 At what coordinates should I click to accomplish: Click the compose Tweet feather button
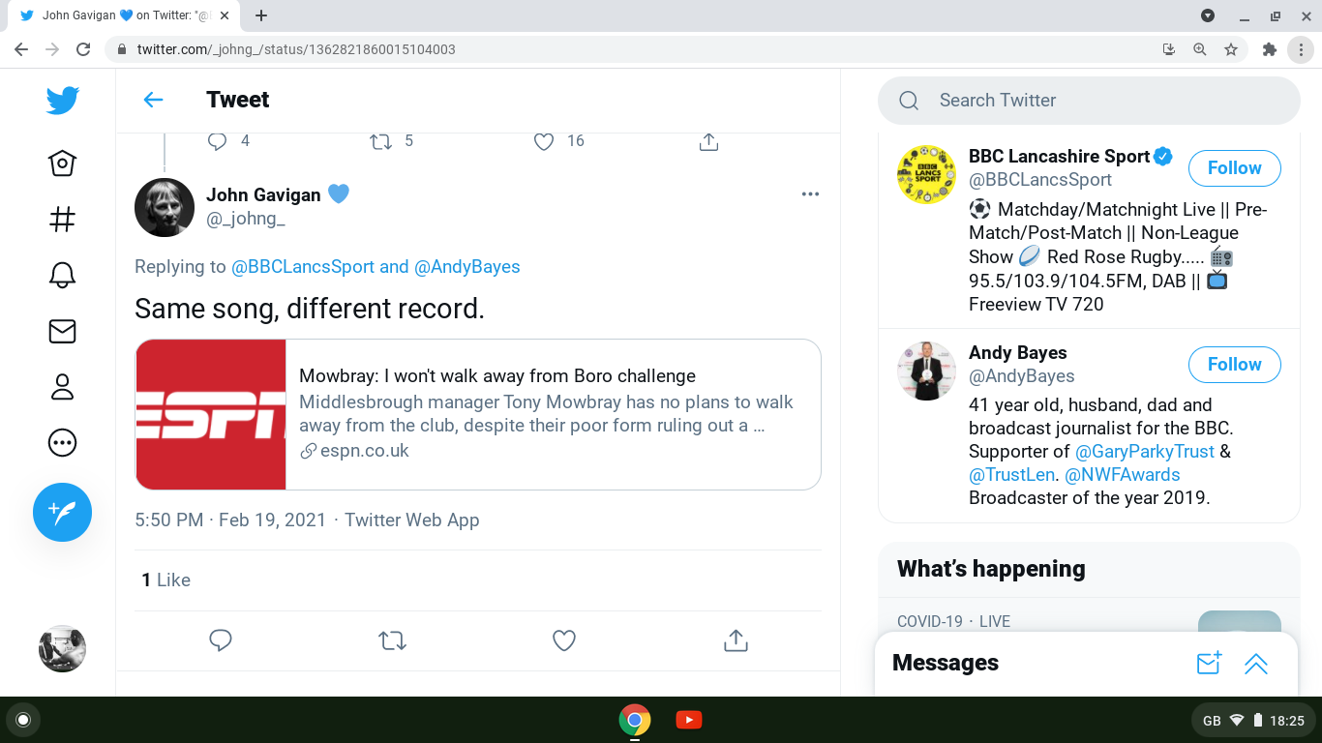coord(62,512)
